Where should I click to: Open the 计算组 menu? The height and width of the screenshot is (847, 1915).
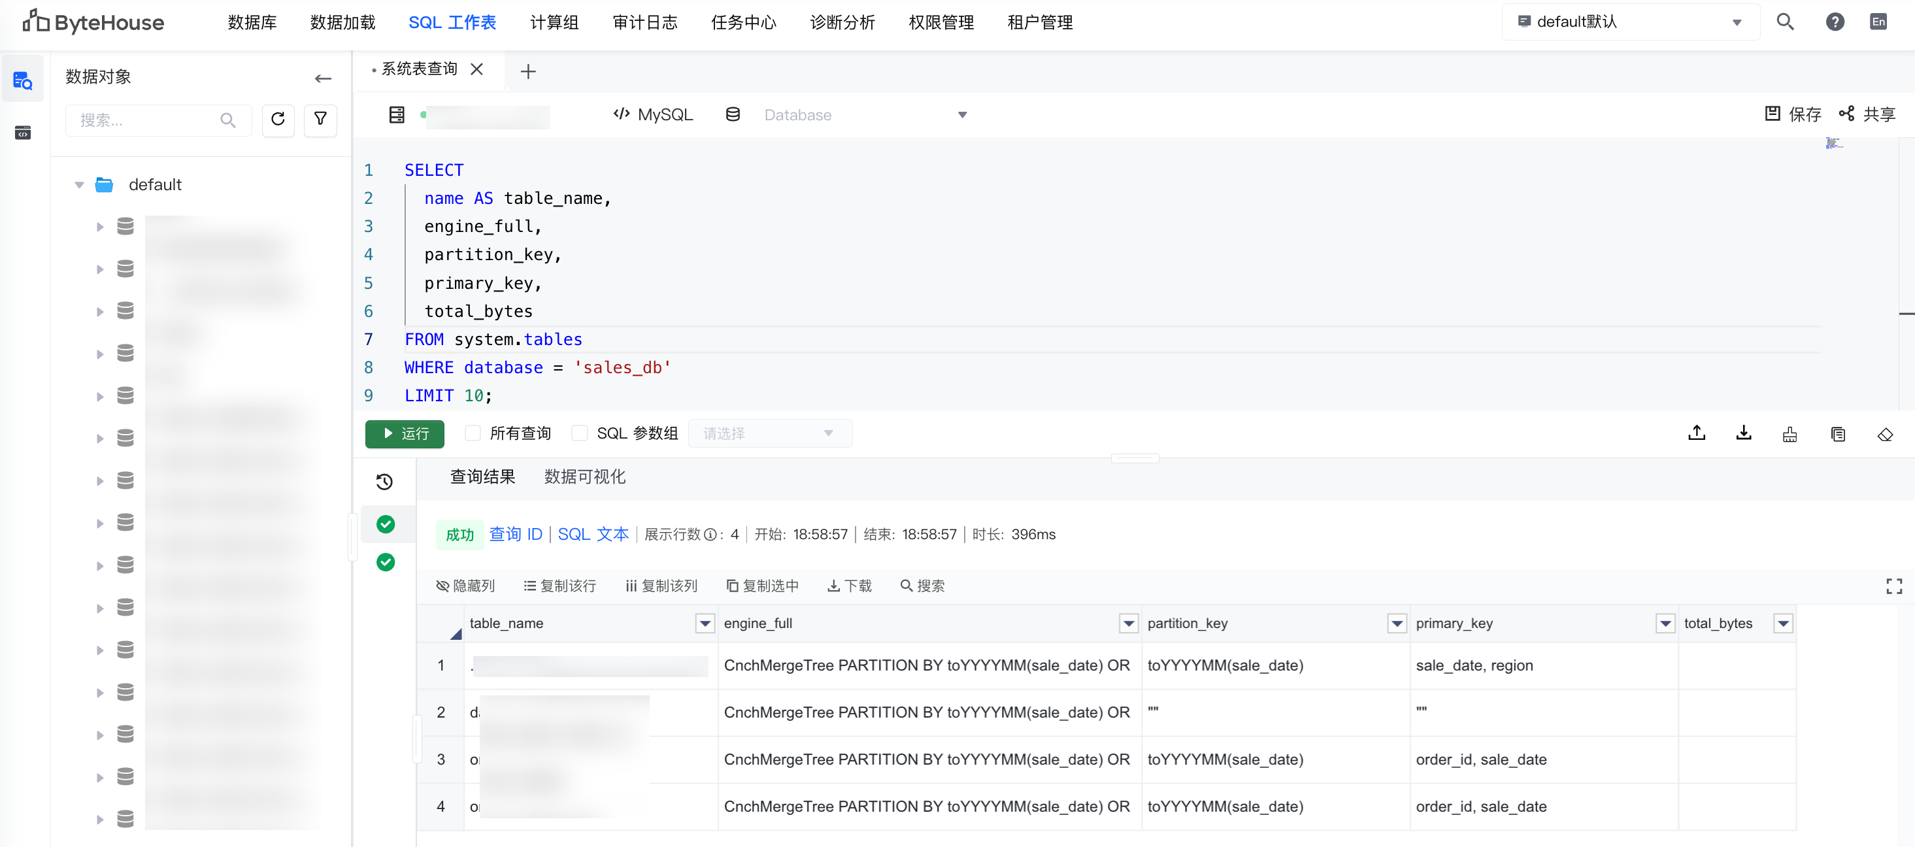554,22
